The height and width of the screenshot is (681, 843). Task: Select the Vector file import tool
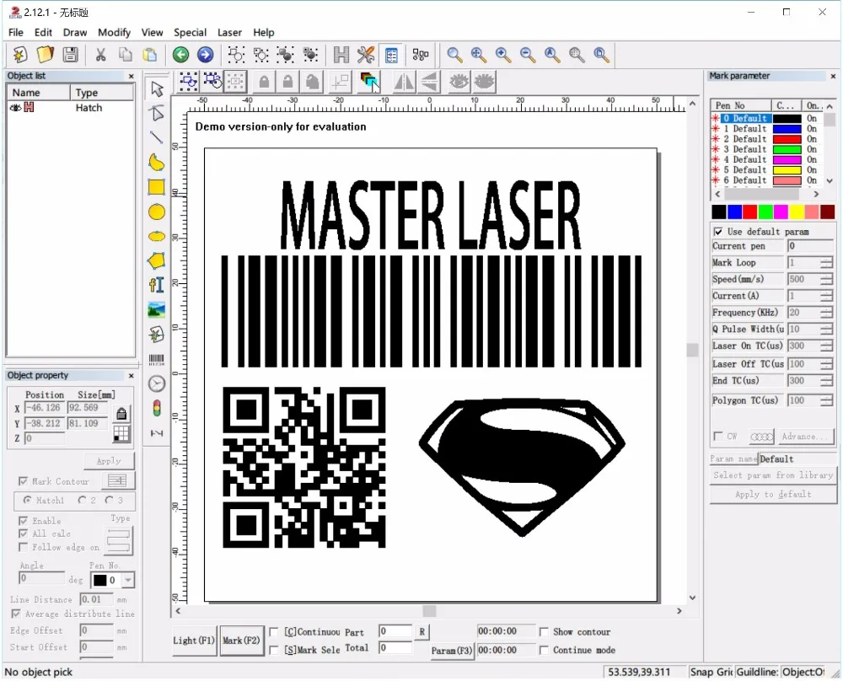tap(157, 335)
